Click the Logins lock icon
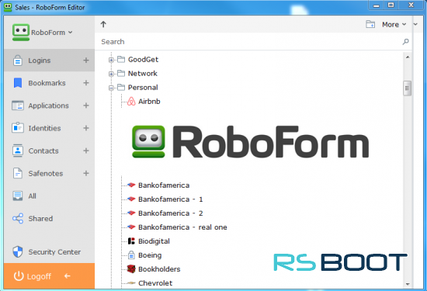Screen dimensions: 427x291 [18, 61]
